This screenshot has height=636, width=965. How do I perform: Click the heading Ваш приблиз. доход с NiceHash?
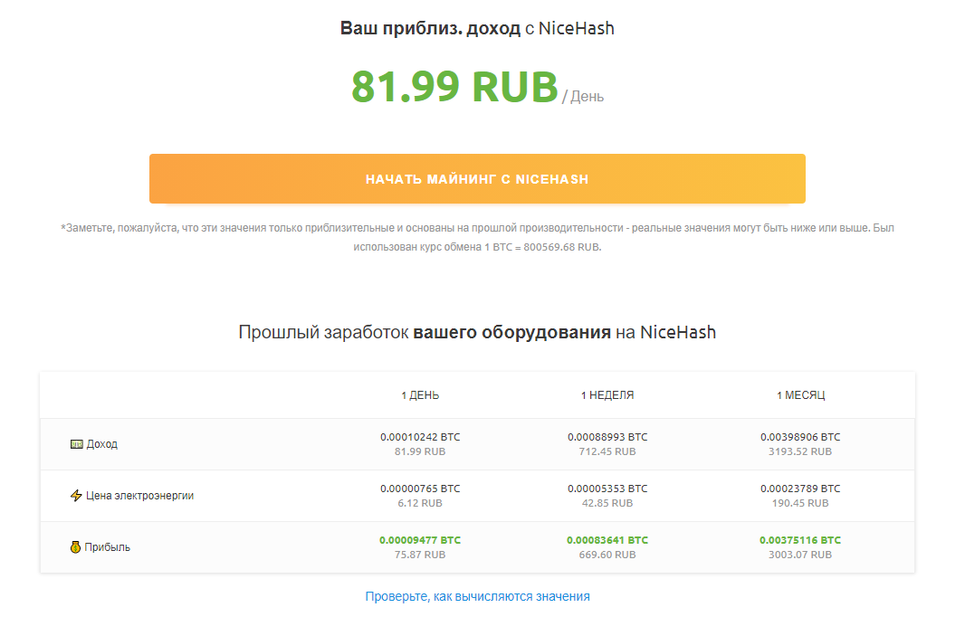click(477, 28)
